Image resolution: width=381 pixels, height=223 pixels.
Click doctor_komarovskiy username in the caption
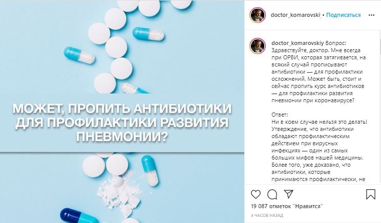pyautogui.click(x=298, y=43)
